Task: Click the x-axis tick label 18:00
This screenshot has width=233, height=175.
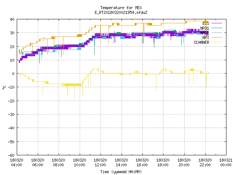Action: (x=163, y=165)
